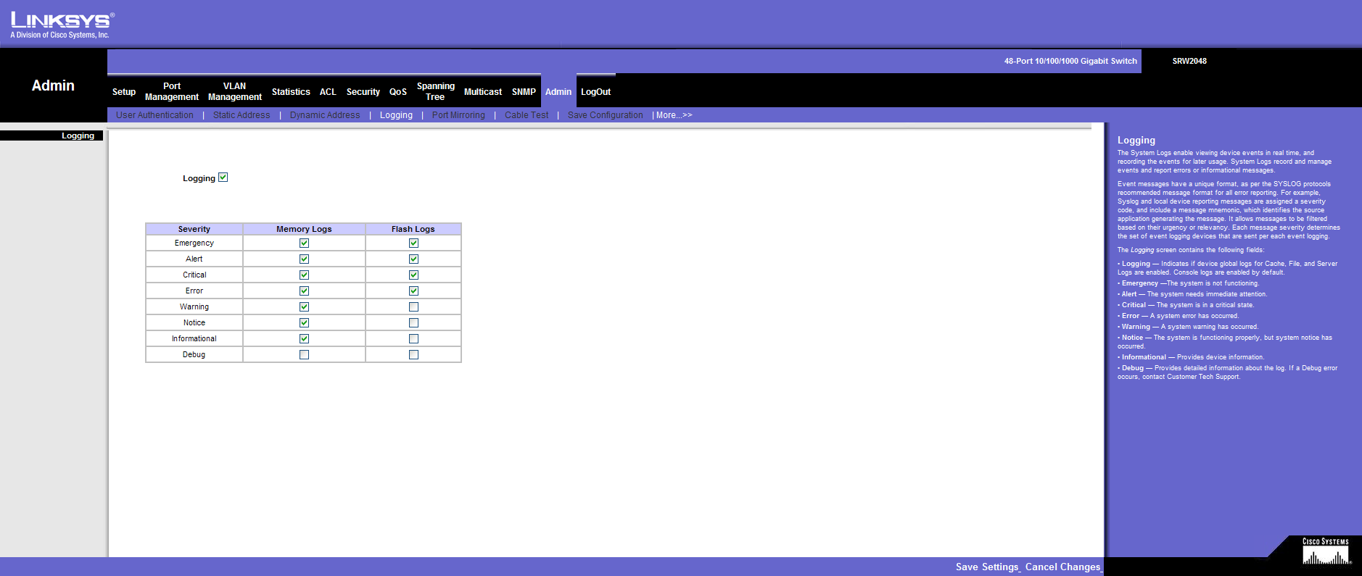Uncheck Error Flash Logs checkbox
The image size is (1362, 576).
(413, 291)
